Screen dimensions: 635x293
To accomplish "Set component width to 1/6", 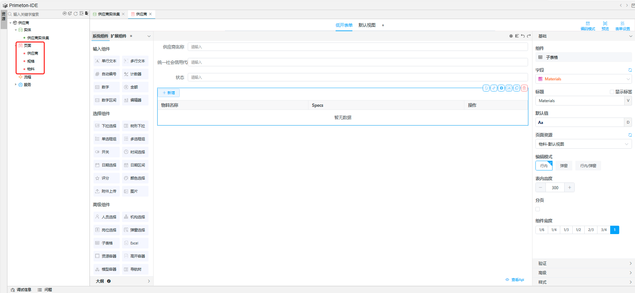I will [x=541, y=230].
